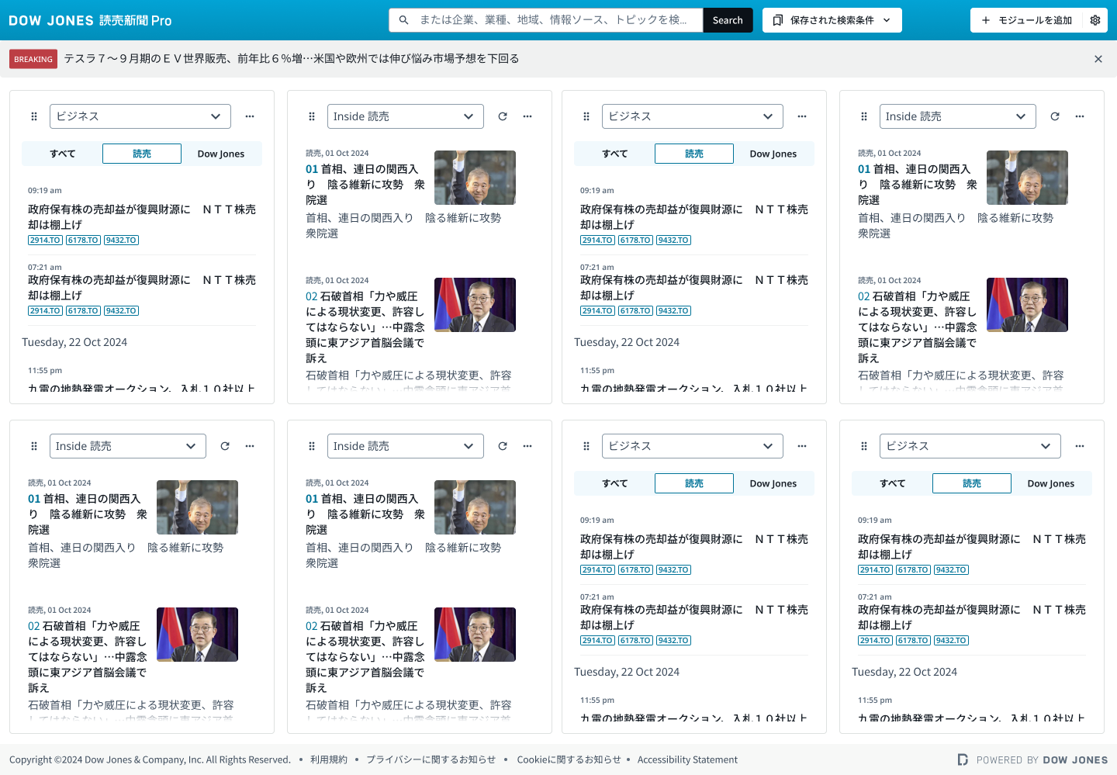Image resolution: width=1117 pixels, height=775 pixels.
Task: Open the Cookieに関するお知らせ footer link
Action: pos(569,759)
